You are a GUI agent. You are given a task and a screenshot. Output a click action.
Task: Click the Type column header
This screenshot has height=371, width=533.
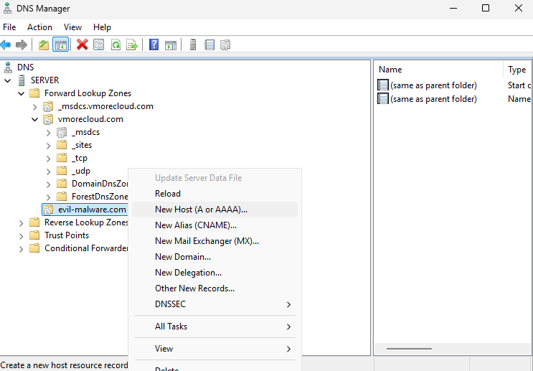pos(518,70)
